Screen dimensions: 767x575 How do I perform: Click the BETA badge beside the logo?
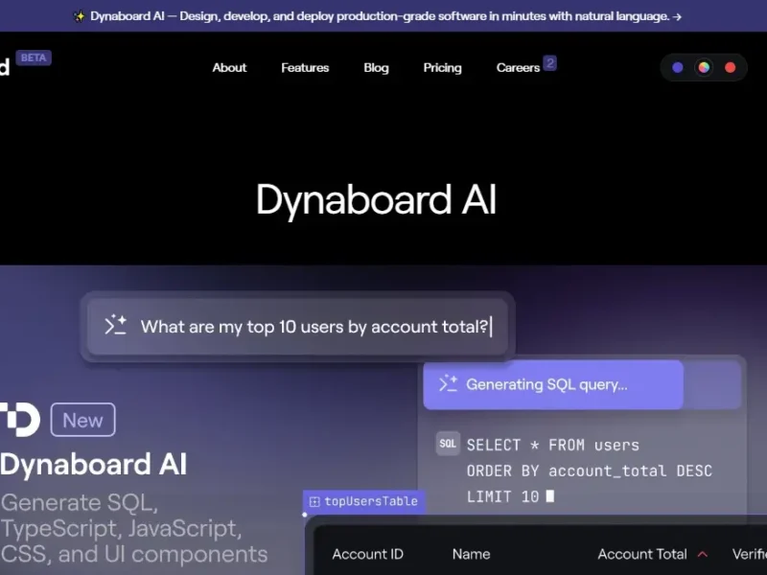click(34, 57)
